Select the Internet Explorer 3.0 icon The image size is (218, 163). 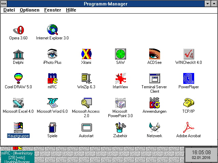pyautogui.click(x=52, y=30)
